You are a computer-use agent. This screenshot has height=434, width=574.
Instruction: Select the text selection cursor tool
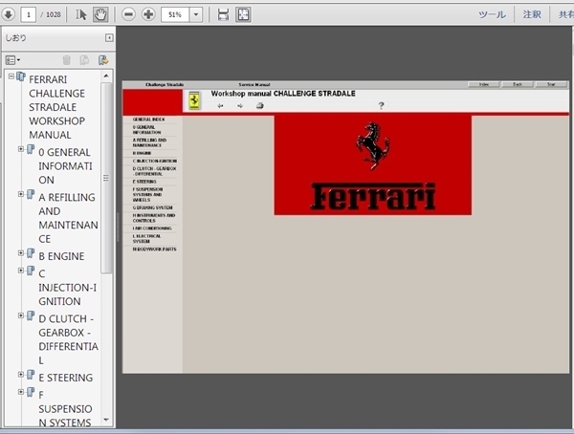click(81, 14)
